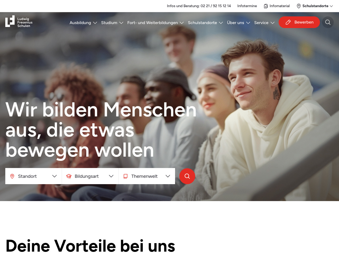Viewport: 339px width, 254px height.
Task: Click the Standort location pin icon
Action: point(12,176)
